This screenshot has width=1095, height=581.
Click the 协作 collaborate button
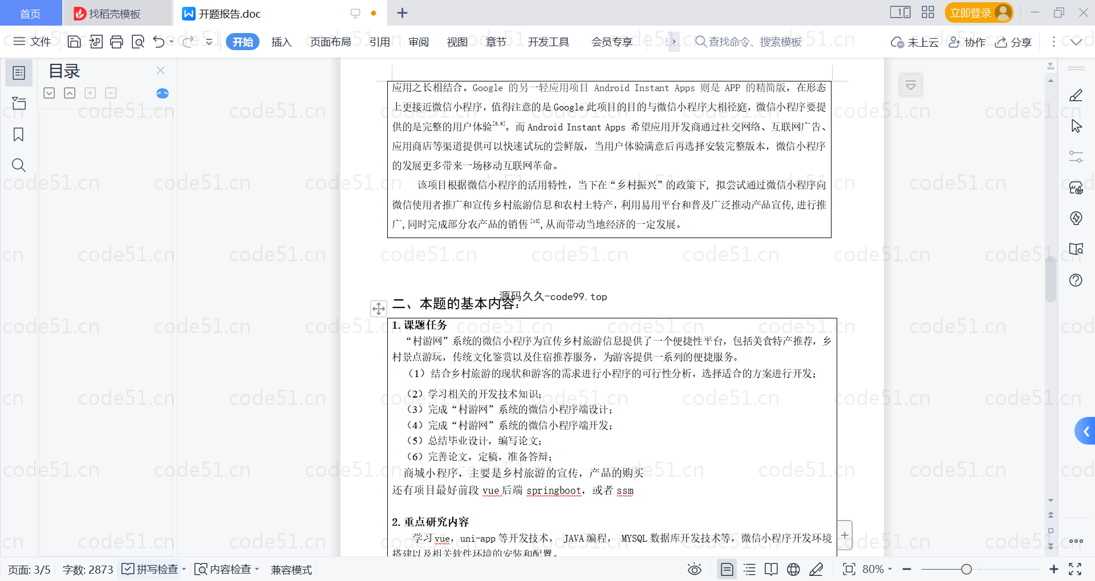click(x=967, y=42)
